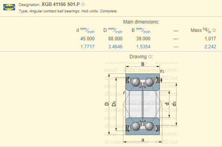This screenshot has width=222, height=147.
Task: Click the XGB 41166 S01.P designation text
Action: point(61,4)
